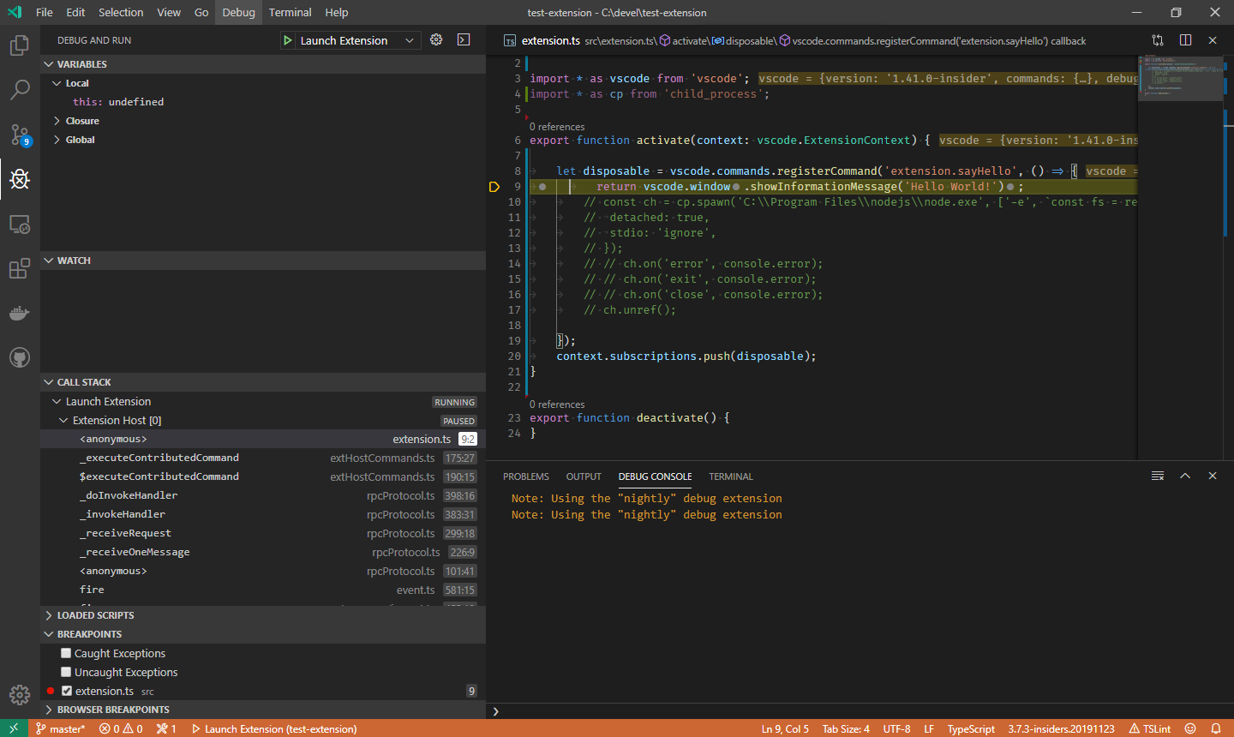Open the feedback smiley in the status bar

[1191, 728]
